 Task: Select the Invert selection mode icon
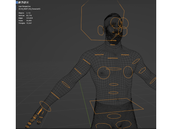tap(25, 2)
